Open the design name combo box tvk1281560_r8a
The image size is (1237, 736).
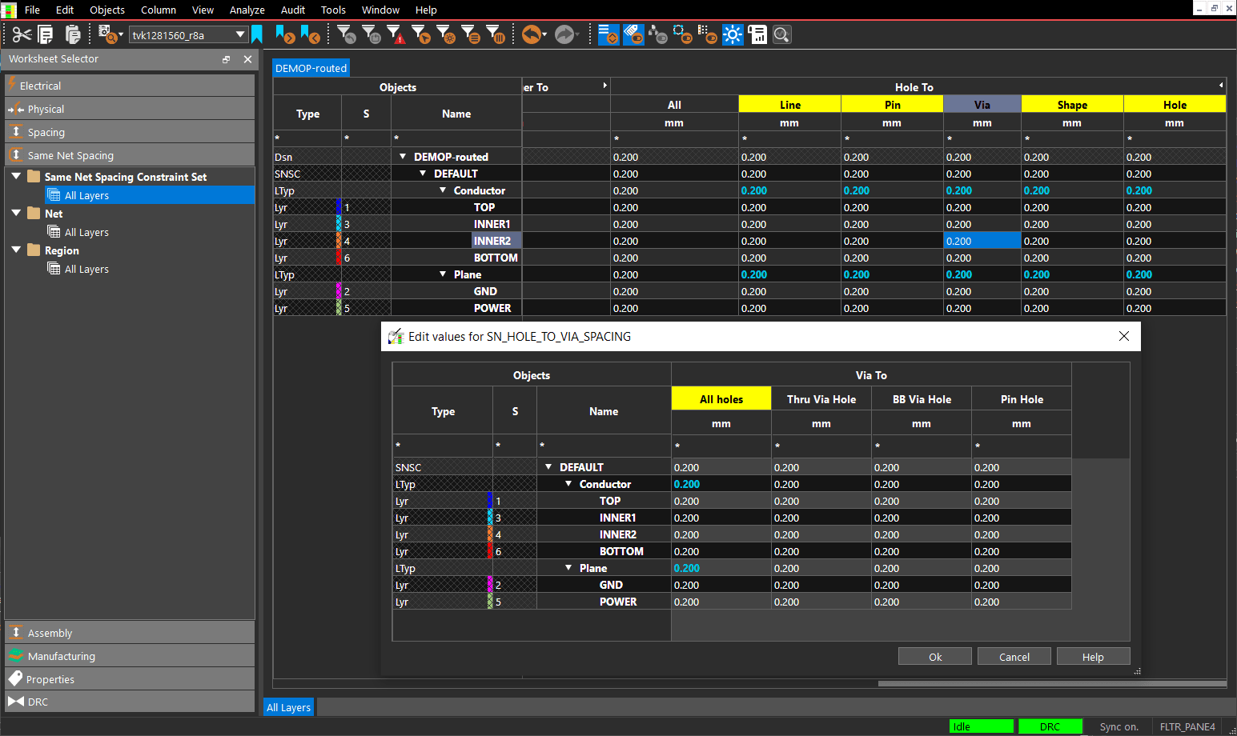pyautogui.click(x=188, y=34)
